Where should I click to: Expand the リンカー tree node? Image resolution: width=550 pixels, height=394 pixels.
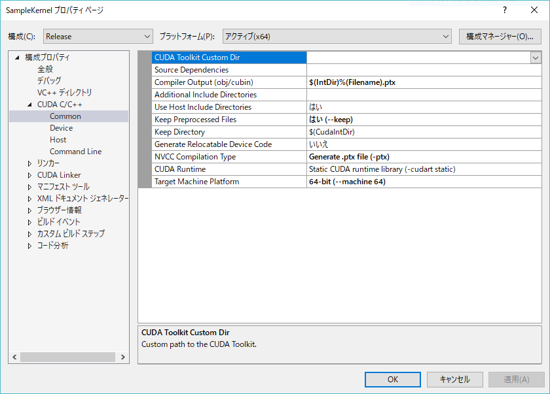[x=29, y=162]
